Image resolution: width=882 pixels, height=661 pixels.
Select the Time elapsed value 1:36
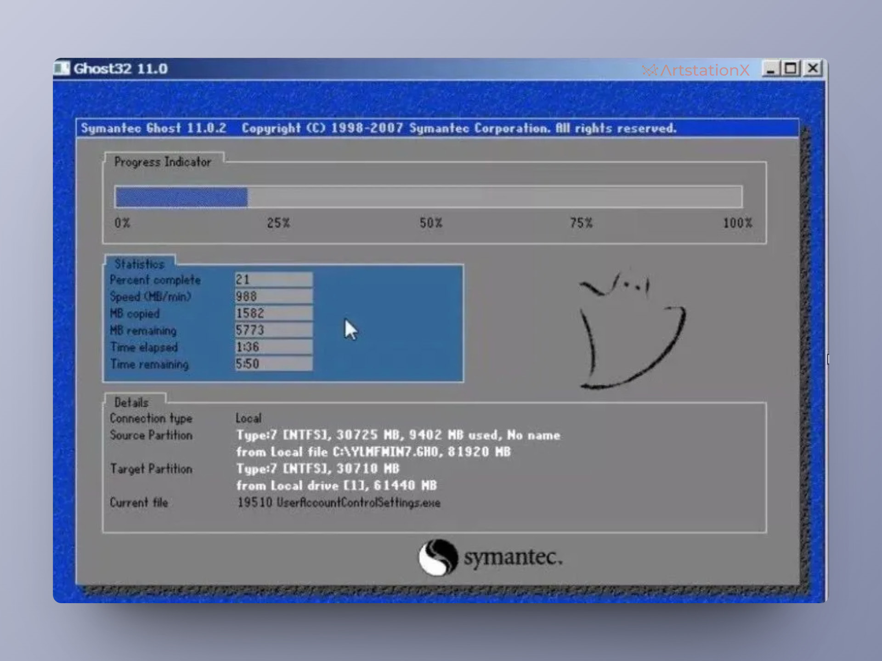pyautogui.click(x=274, y=347)
